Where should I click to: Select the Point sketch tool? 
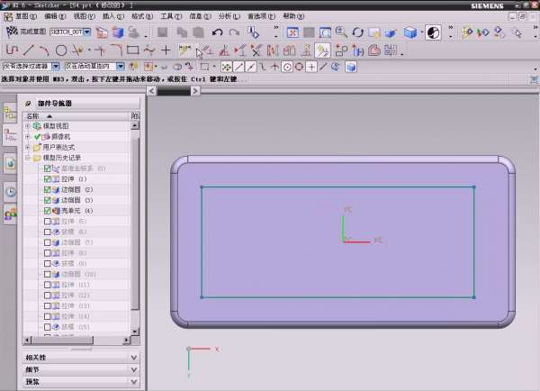tap(166, 50)
